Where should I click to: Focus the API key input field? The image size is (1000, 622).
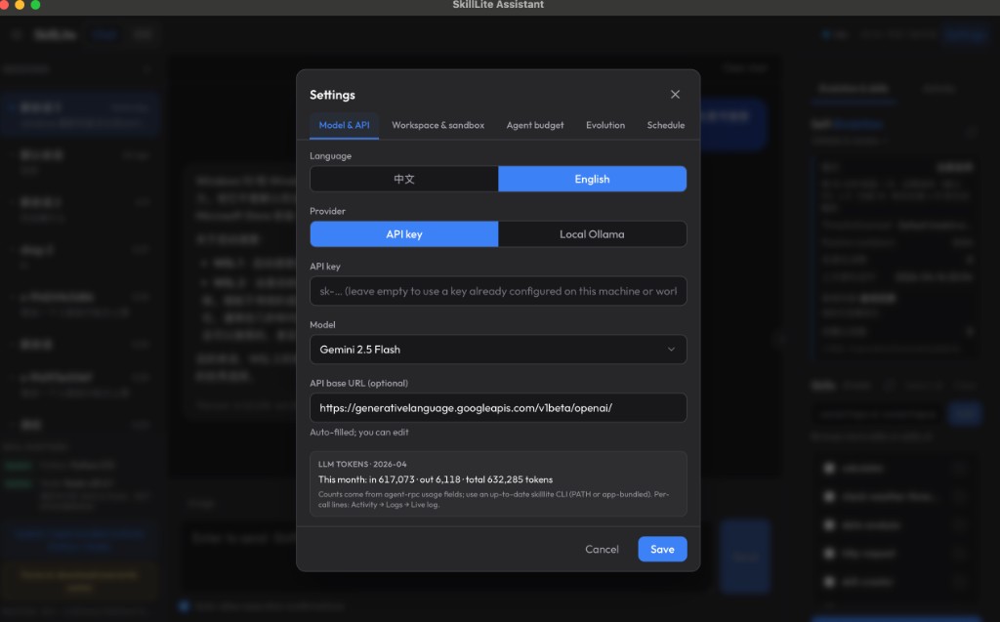pyautogui.click(x=498, y=291)
